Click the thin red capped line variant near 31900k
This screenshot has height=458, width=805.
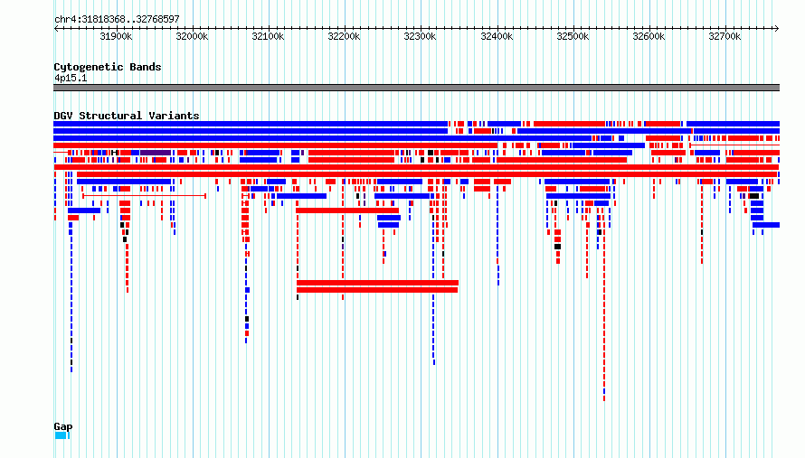point(144,196)
